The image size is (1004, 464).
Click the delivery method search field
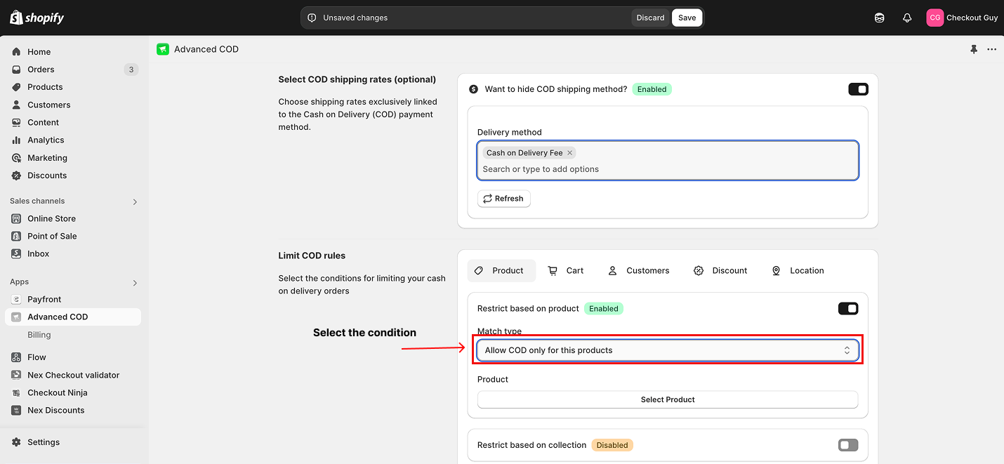667,169
